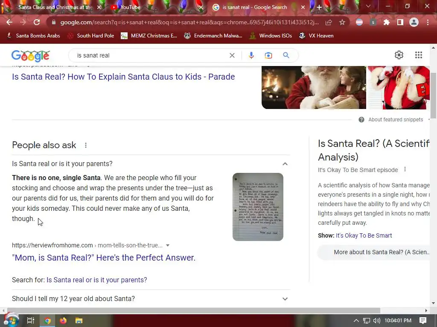Click the horizontal scrollbar thumb
This screenshot has height=327, width=437.
193,310
